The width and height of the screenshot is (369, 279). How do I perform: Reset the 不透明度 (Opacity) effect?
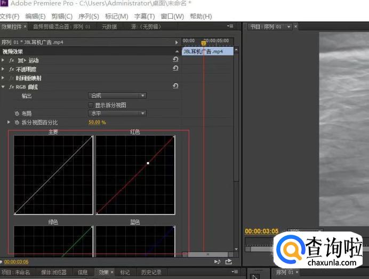pos(175,69)
